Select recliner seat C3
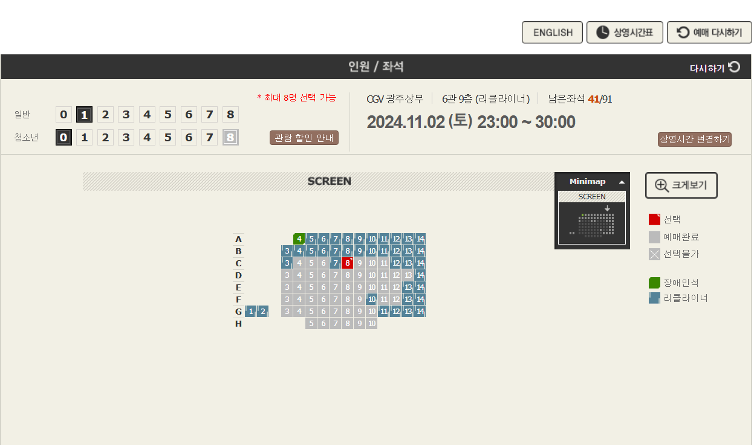This screenshot has width=754, height=445. click(287, 263)
